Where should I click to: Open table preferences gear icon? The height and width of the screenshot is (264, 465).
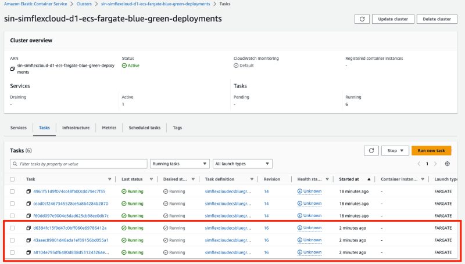[447, 164]
